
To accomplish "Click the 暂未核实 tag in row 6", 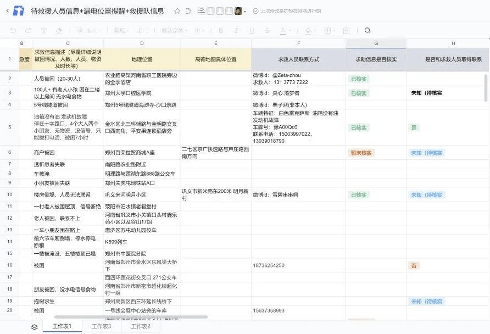I will click(x=361, y=153).
